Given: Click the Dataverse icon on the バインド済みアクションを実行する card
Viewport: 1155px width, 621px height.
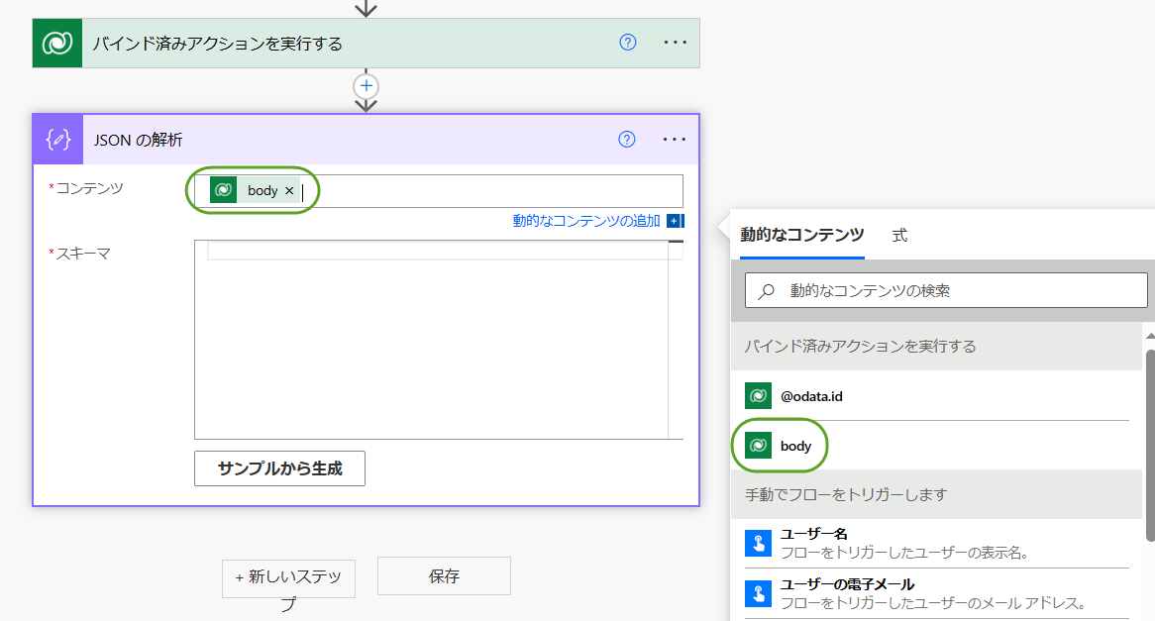Looking at the screenshot, I should click(x=57, y=43).
